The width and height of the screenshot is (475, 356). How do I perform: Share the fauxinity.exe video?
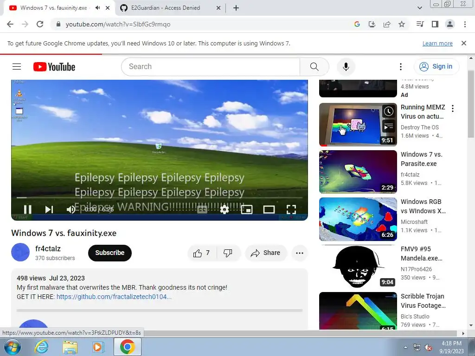pos(265,253)
